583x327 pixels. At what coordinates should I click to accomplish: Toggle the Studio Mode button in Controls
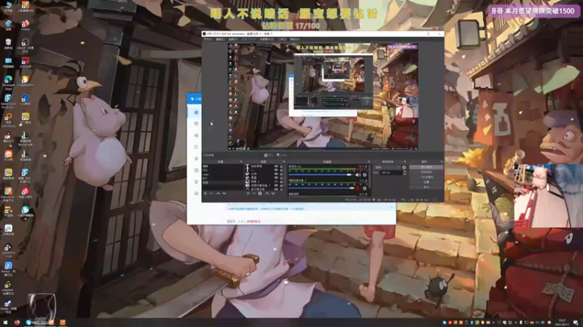[x=426, y=177]
